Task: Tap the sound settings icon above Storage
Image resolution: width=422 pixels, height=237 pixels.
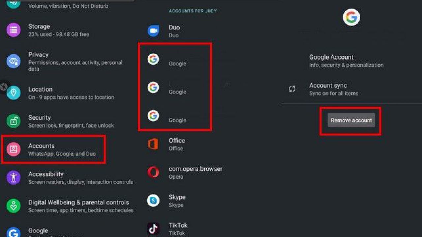Action: click(x=14, y=3)
